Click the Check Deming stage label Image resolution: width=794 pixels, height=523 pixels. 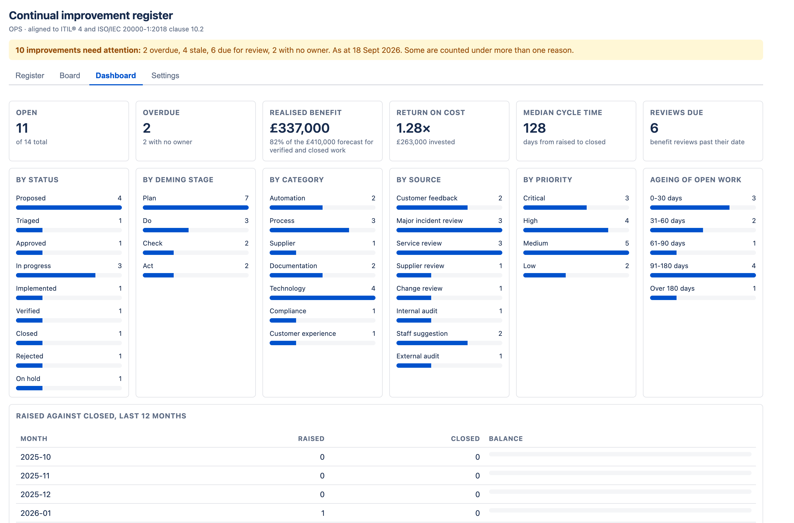pos(153,243)
